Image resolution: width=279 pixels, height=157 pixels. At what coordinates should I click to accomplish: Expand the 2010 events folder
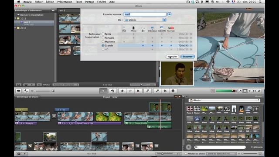[x=15, y=28]
